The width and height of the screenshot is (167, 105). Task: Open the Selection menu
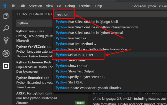click(x=35, y=6)
